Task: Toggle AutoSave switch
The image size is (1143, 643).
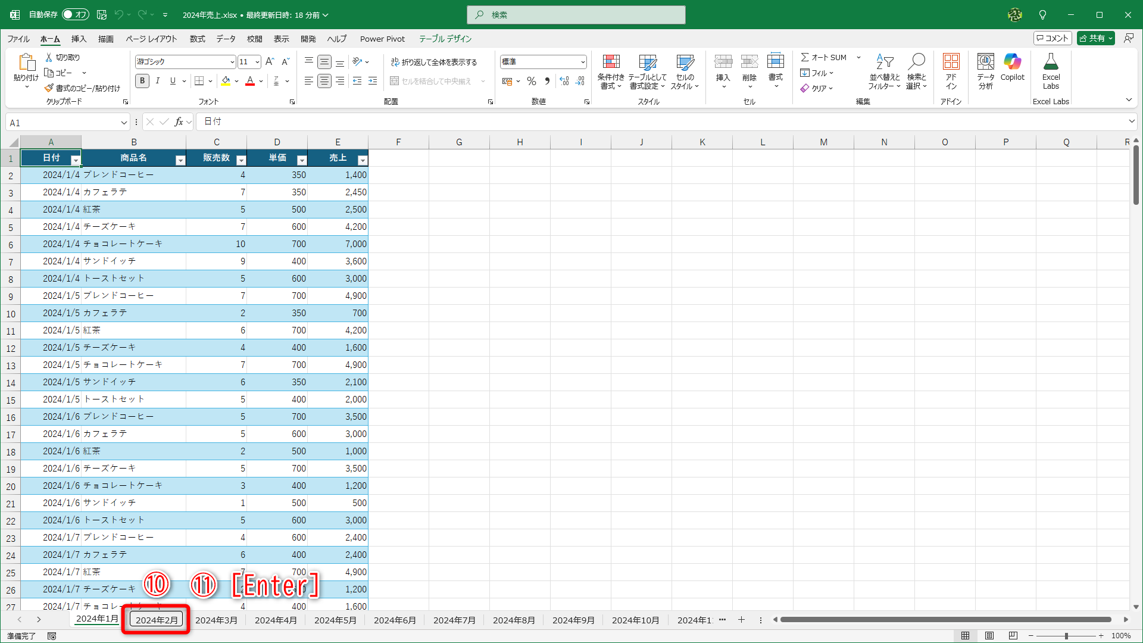Action: [x=76, y=14]
